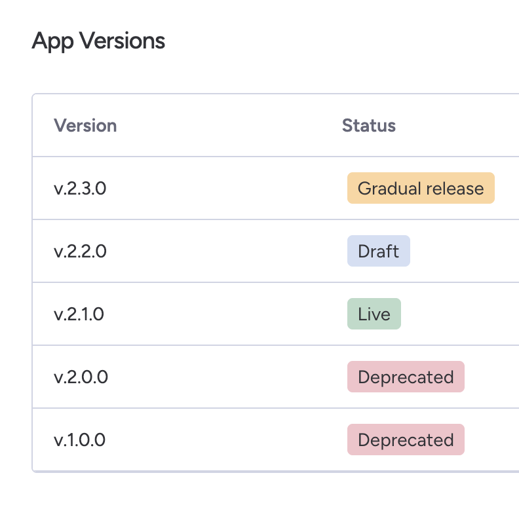Open version v.1.0.0 entry

(x=79, y=440)
